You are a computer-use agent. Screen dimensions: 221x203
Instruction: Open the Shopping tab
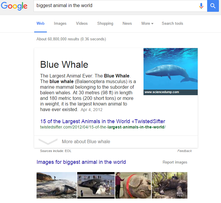tap(105, 23)
